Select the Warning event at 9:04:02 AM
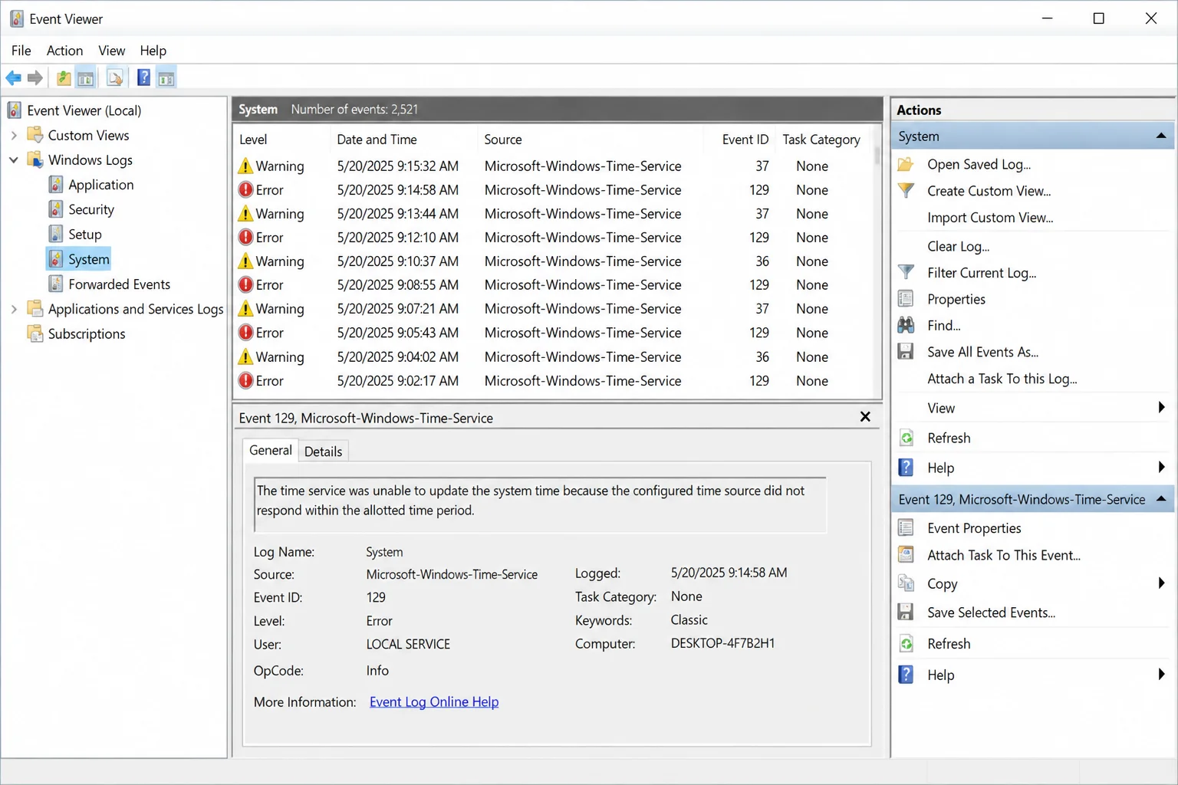Screen dimensions: 1178x785 554,356
